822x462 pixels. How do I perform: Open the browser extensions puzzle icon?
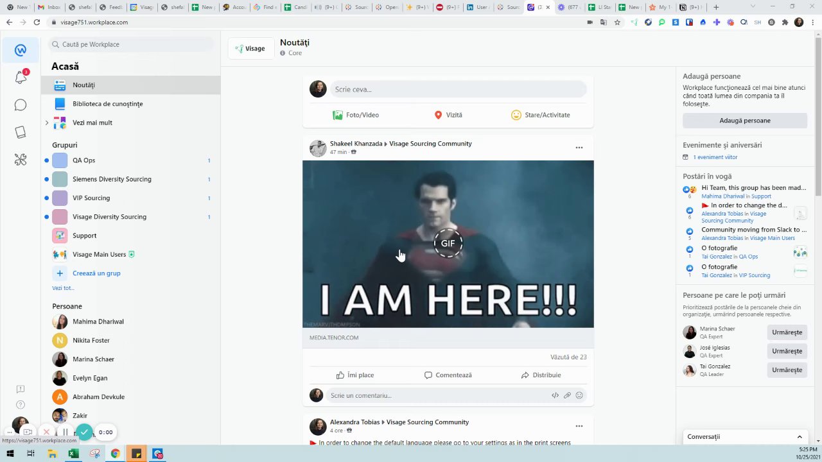(x=785, y=22)
